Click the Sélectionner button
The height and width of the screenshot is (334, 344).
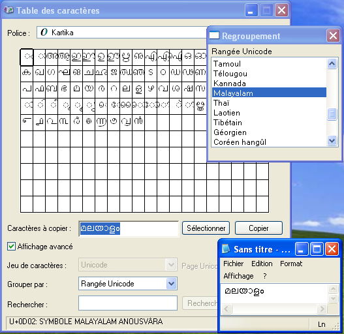206,228
